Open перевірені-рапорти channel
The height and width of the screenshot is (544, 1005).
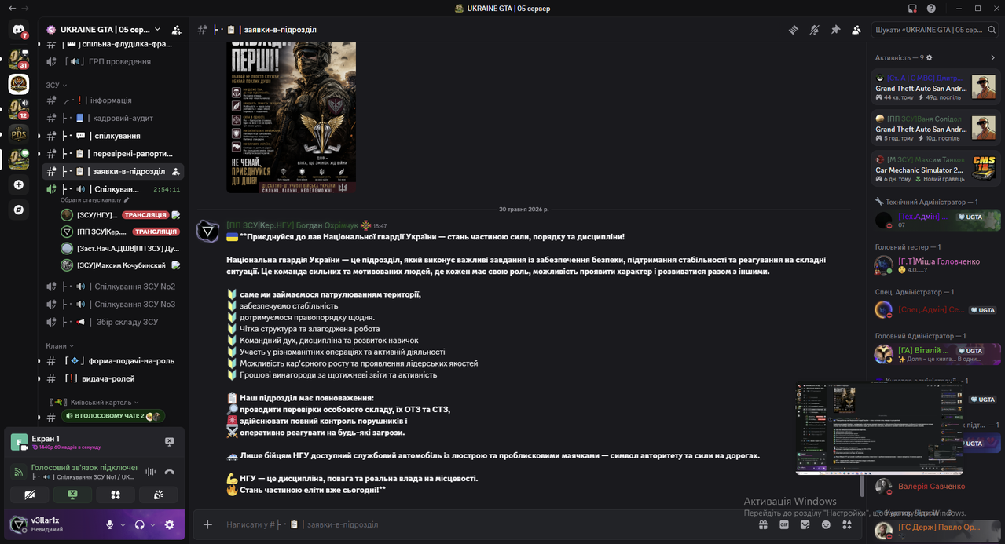coord(113,154)
